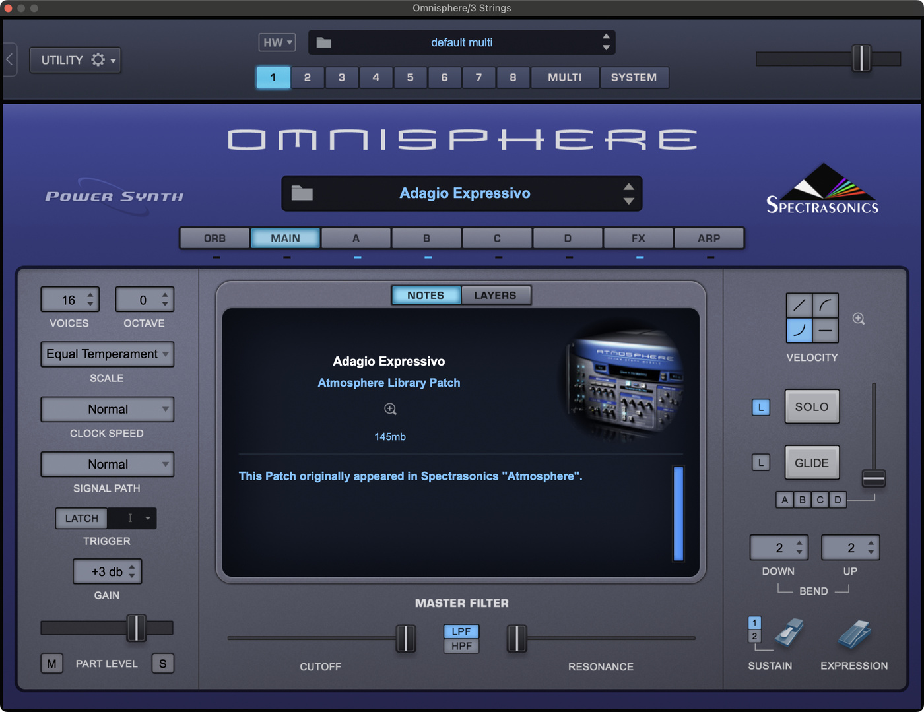The height and width of the screenshot is (712, 924).
Task: Select part 8 button
Action: (513, 77)
